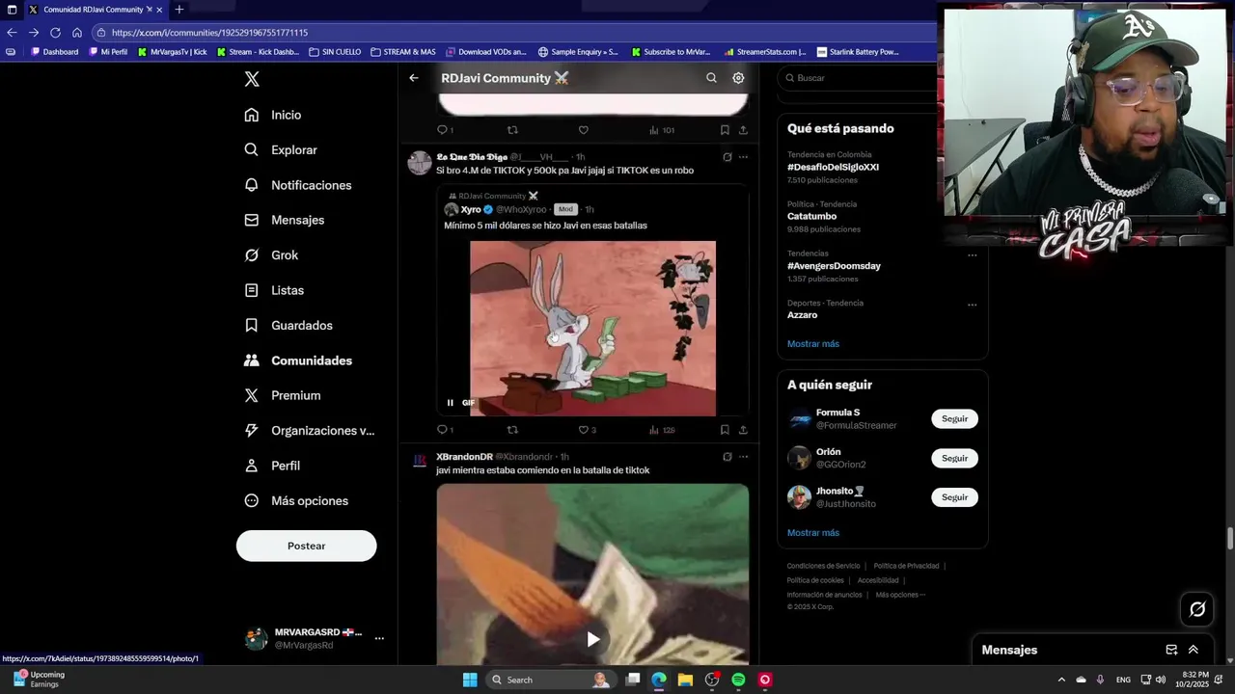This screenshot has width=1235, height=694.
Task: Follow Orión
Action: click(x=954, y=459)
